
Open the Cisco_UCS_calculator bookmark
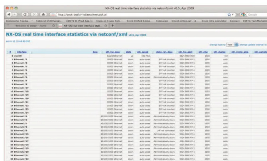214,21
